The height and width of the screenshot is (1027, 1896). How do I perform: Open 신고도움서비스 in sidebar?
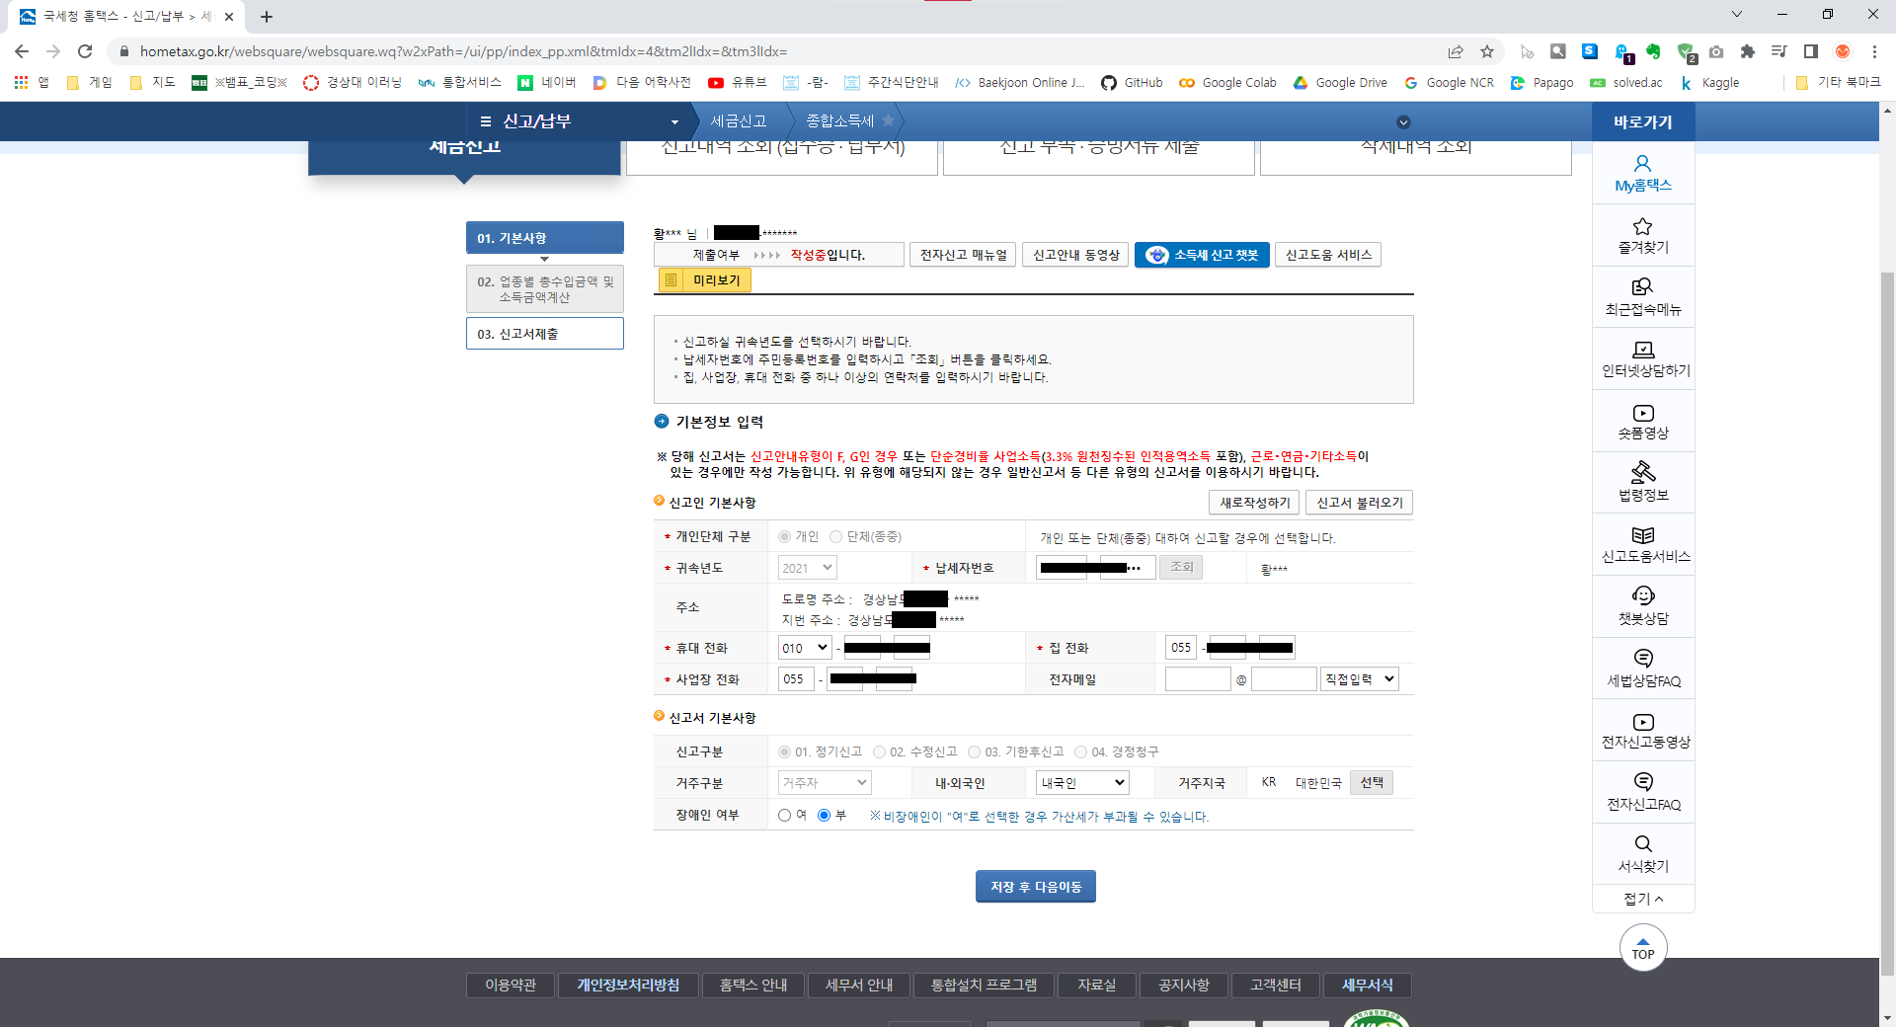[x=1643, y=545]
